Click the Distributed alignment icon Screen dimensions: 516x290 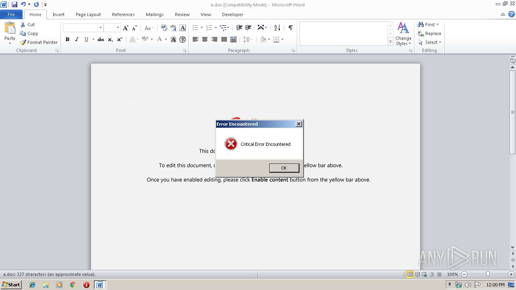(x=233, y=39)
